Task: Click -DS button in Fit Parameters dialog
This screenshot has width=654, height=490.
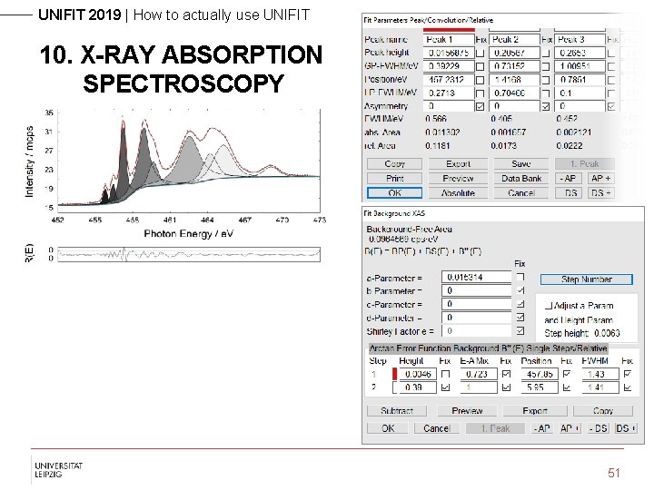Action: (568, 193)
